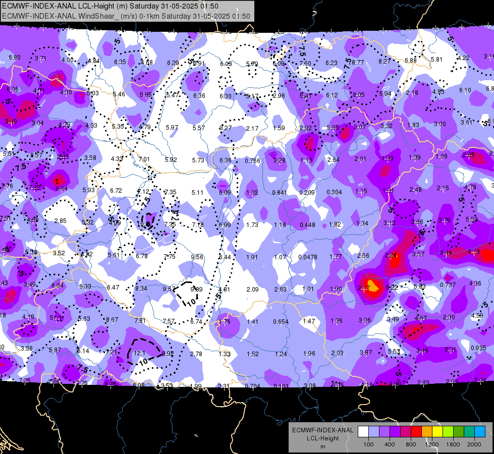Click the ECMWF-INDEX-ANAL legend title

pyautogui.click(x=322, y=430)
